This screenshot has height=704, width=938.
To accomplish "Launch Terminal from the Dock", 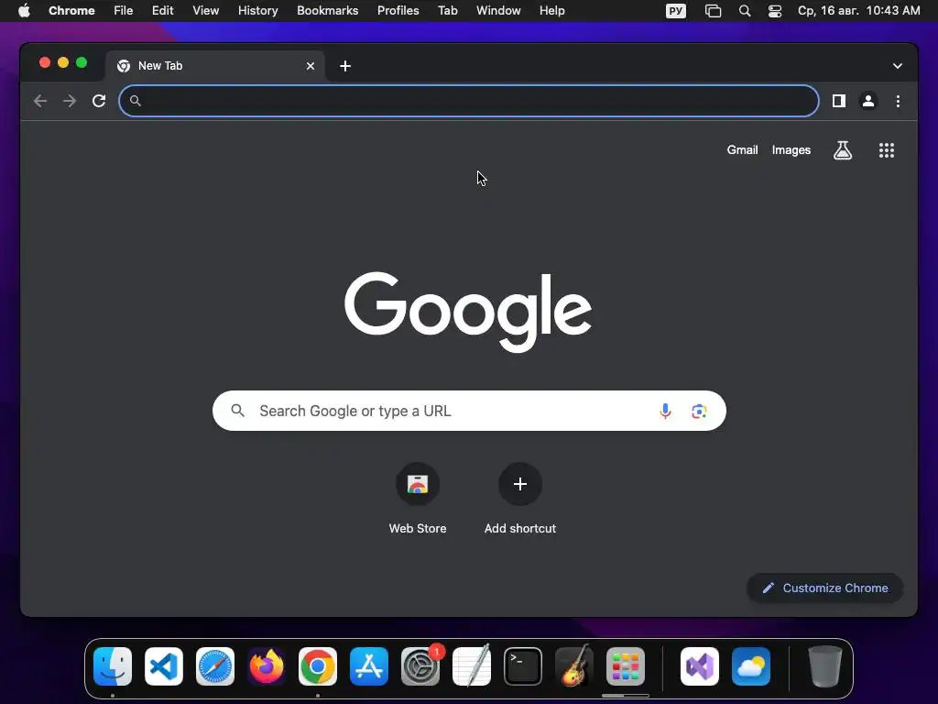I will [523, 666].
